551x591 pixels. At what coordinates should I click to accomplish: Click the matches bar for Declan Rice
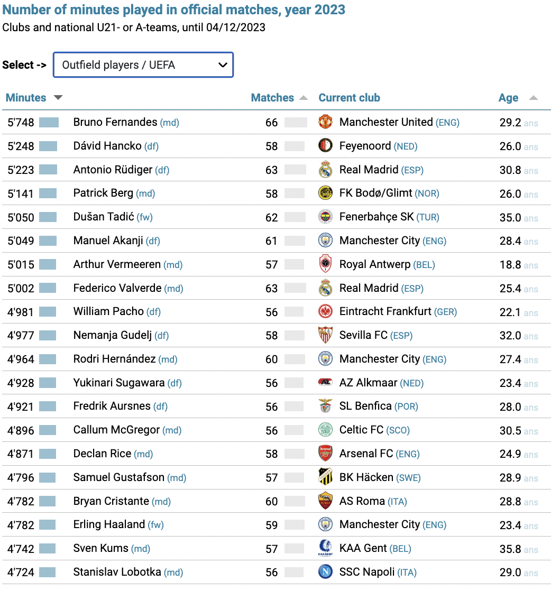click(x=295, y=454)
